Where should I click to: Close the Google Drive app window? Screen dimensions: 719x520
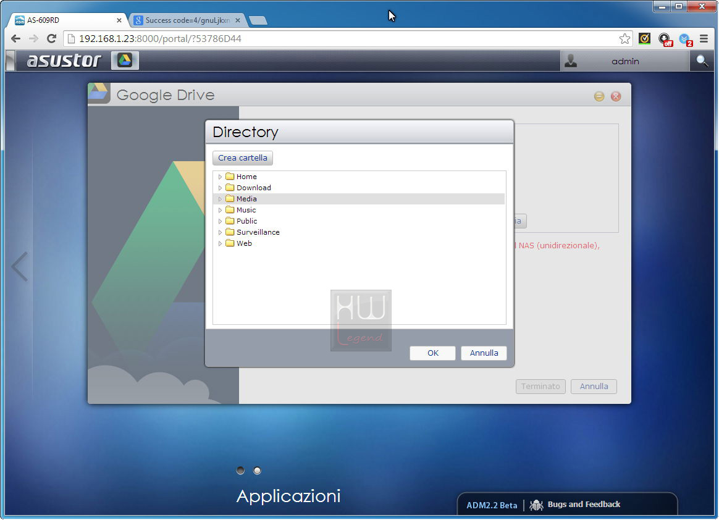coord(616,96)
